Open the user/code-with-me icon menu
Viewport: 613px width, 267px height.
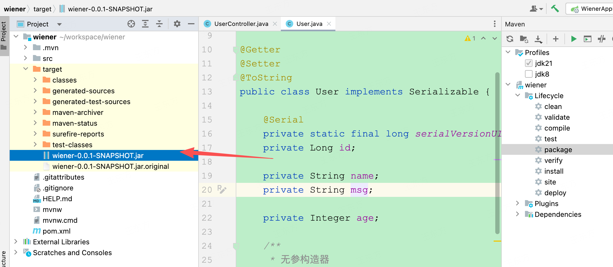coord(536,9)
